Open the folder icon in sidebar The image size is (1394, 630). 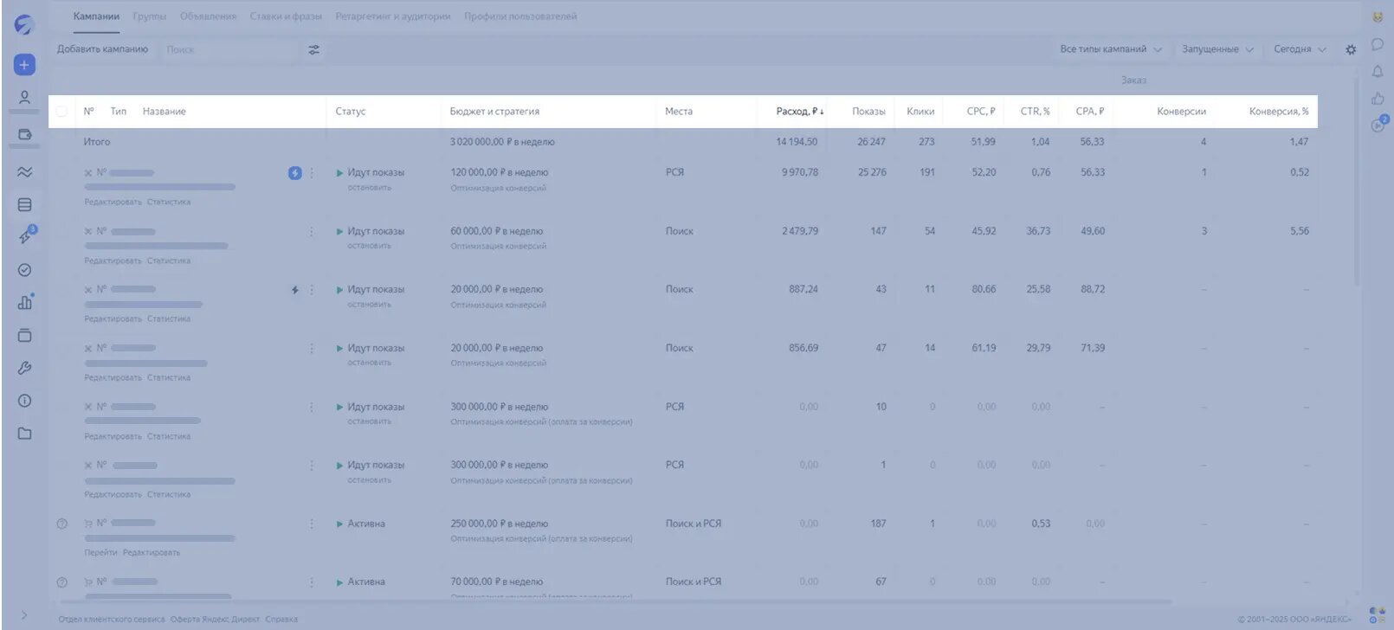tap(24, 433)
